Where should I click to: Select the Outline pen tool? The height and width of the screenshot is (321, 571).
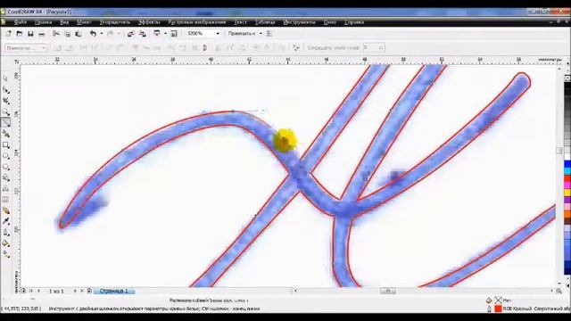[6, 232]
